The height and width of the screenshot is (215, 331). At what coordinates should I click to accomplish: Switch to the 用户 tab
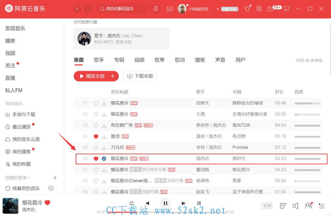(241, 60)
